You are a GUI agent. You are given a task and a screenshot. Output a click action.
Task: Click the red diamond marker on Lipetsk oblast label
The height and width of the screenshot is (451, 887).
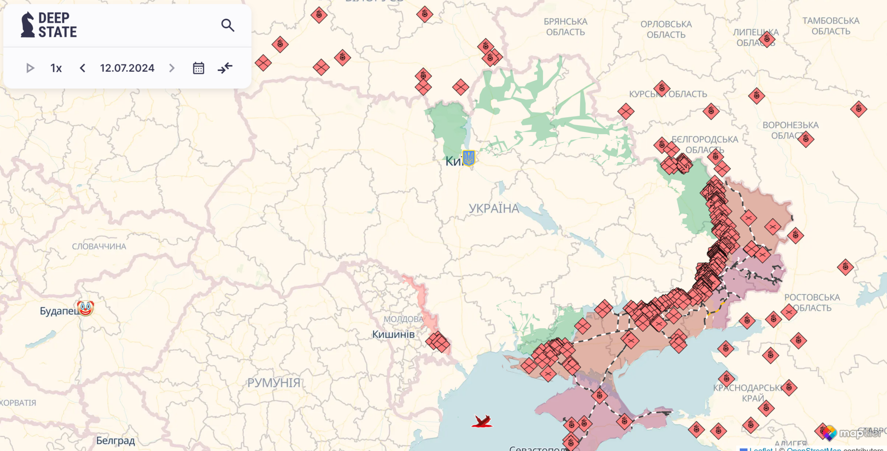[x=767, y=40]
